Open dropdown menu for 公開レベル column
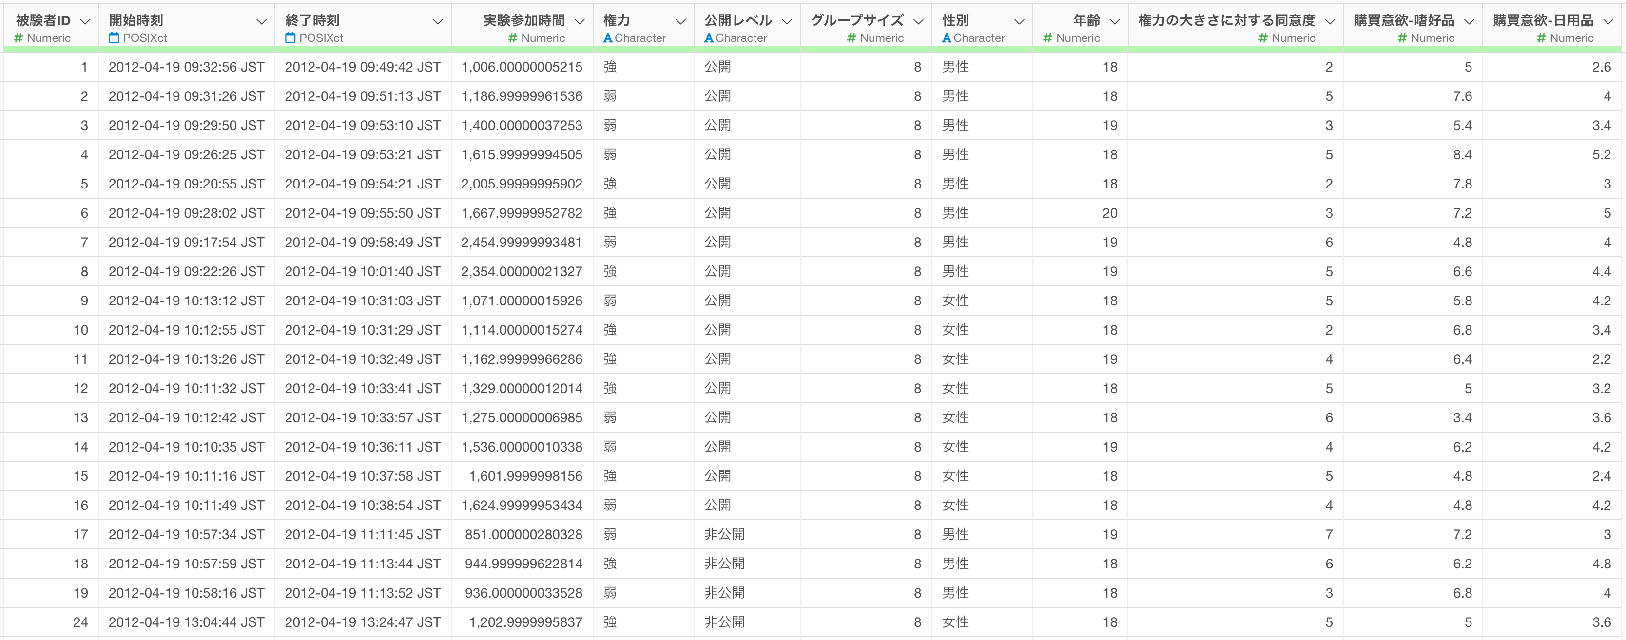 pos(787,21)
